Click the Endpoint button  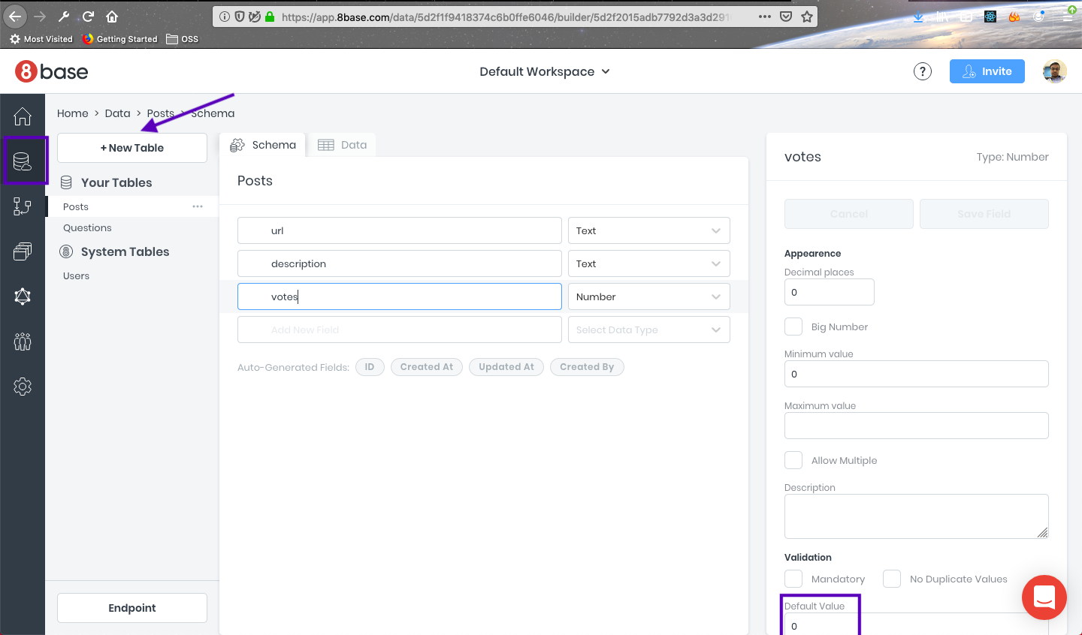[x=132, y=608]
